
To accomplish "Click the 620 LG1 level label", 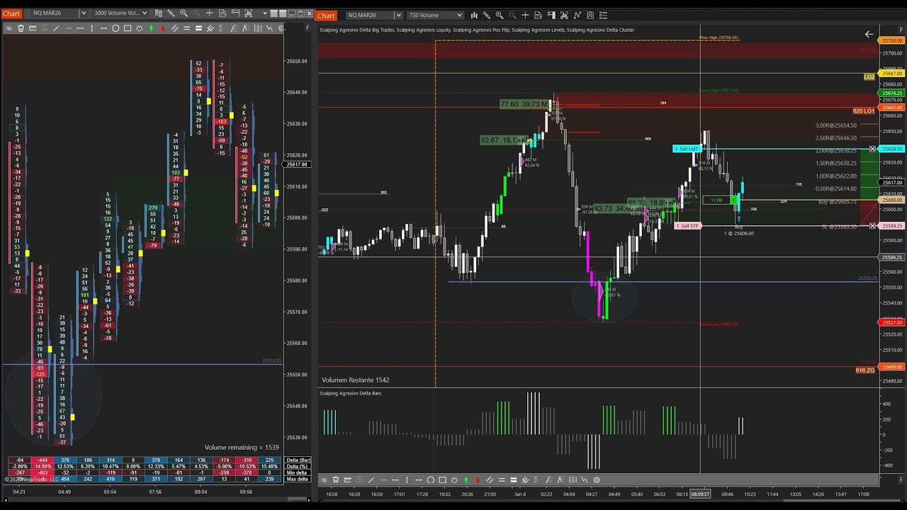I will tap(864, 111).
